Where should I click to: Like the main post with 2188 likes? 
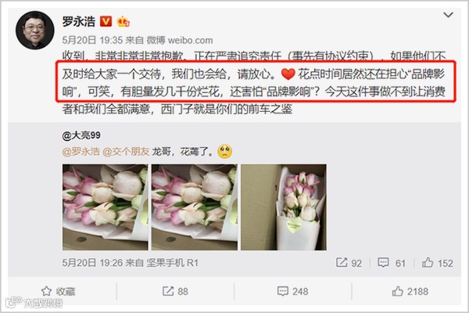[410, 291]
